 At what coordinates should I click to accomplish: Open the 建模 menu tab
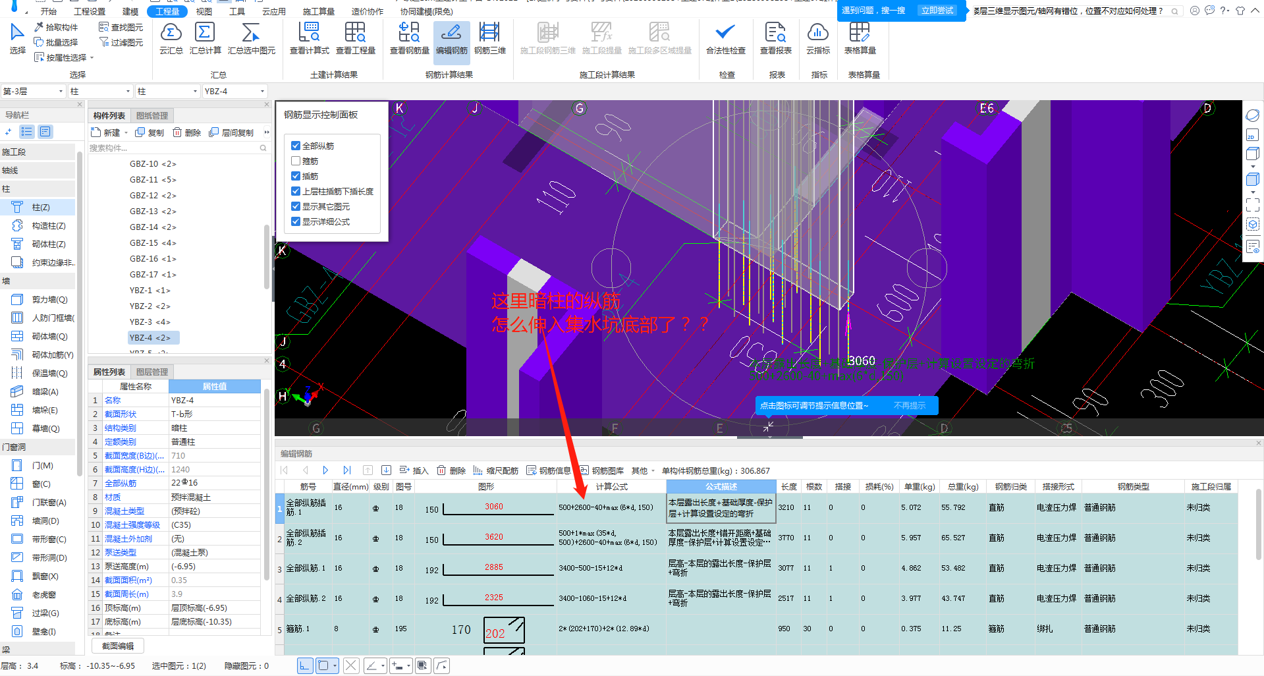tap(130, 11)
